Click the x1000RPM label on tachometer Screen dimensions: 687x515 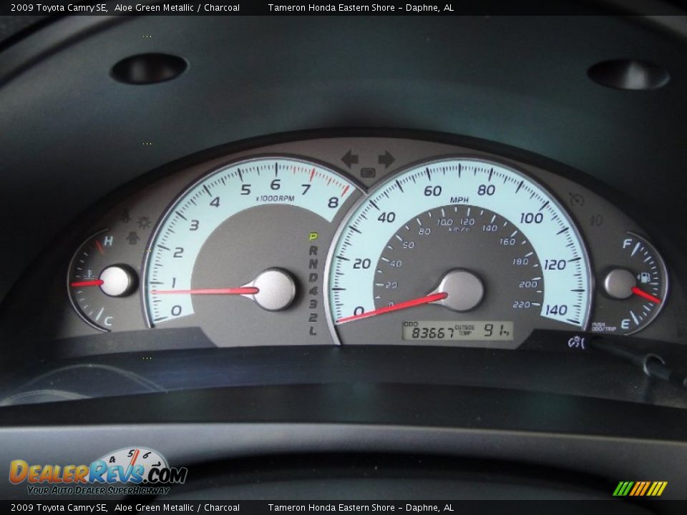pos(275,198)
